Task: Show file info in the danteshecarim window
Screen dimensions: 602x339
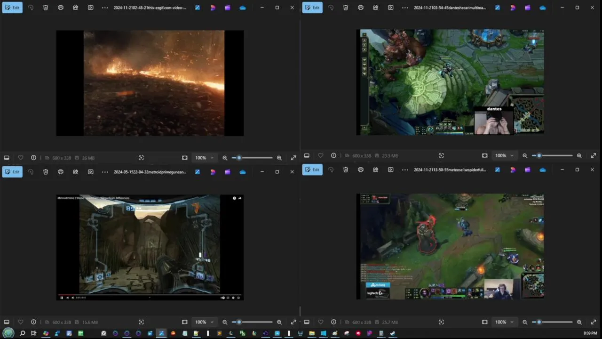Action: (x=333, y=155)
